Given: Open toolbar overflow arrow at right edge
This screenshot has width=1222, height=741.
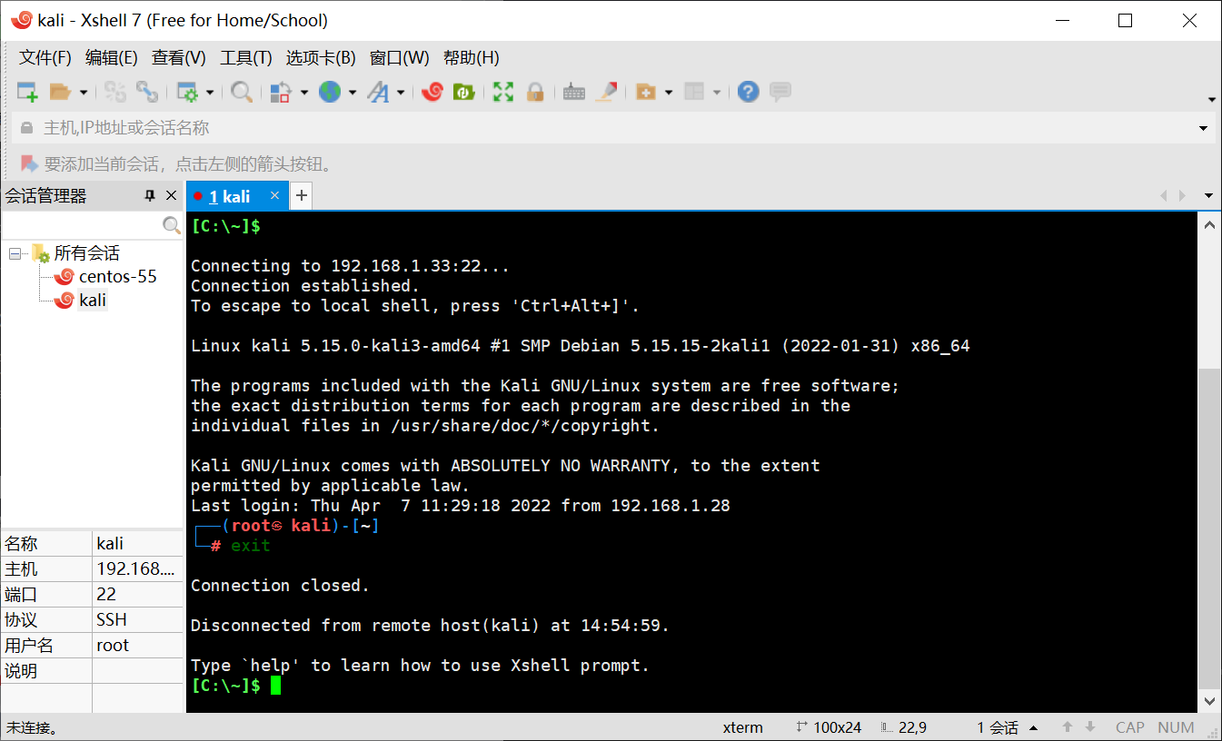Looking at the screenshot, I should point(1211,99).
